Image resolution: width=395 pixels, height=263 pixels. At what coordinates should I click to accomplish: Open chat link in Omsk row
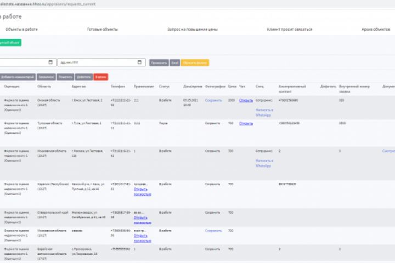[246, 100]
